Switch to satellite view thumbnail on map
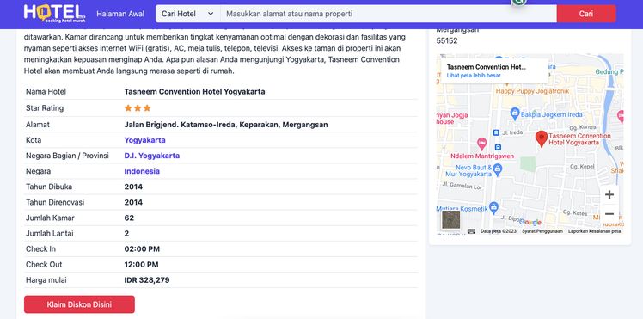This screenshot has width=643, height=319. [x=451, y=219]
